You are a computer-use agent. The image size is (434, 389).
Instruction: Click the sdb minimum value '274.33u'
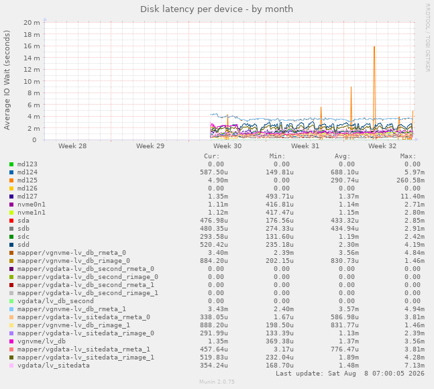pos(280,229)
